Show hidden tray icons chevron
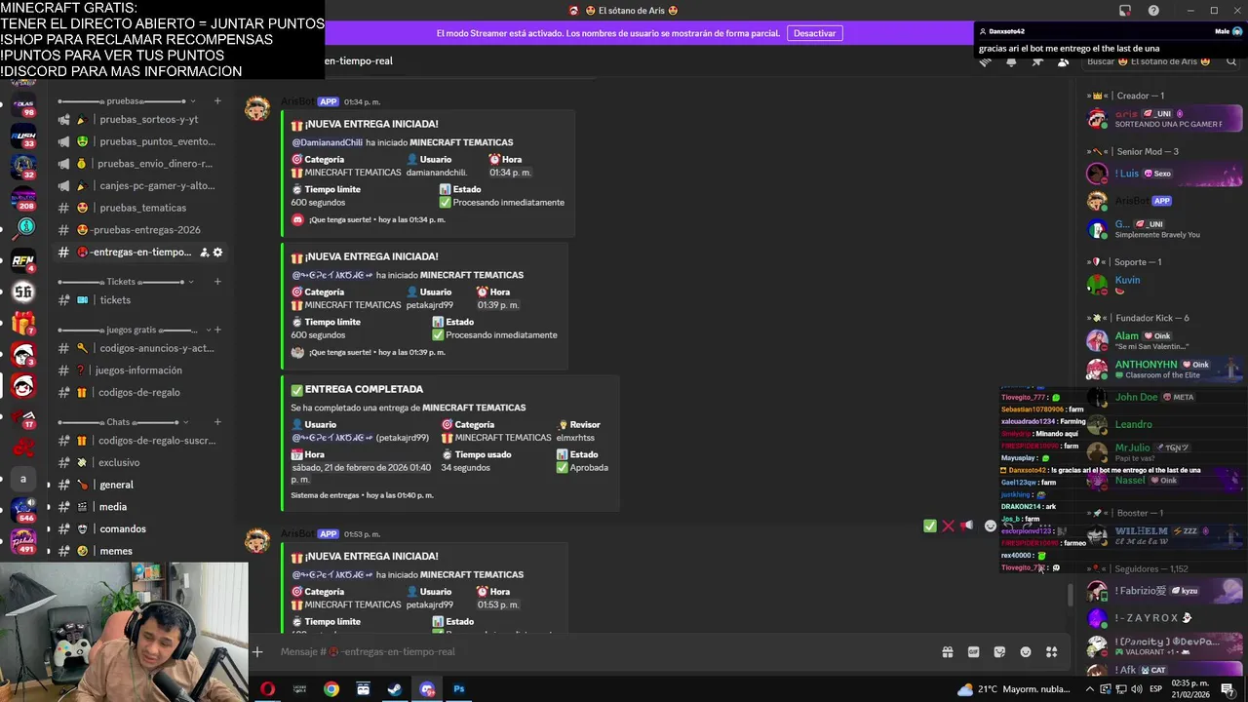This screenshot has height=702, width=1248. point(1092,689)
